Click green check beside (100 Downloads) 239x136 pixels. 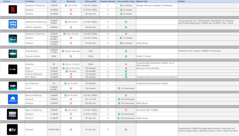(118, 118)
